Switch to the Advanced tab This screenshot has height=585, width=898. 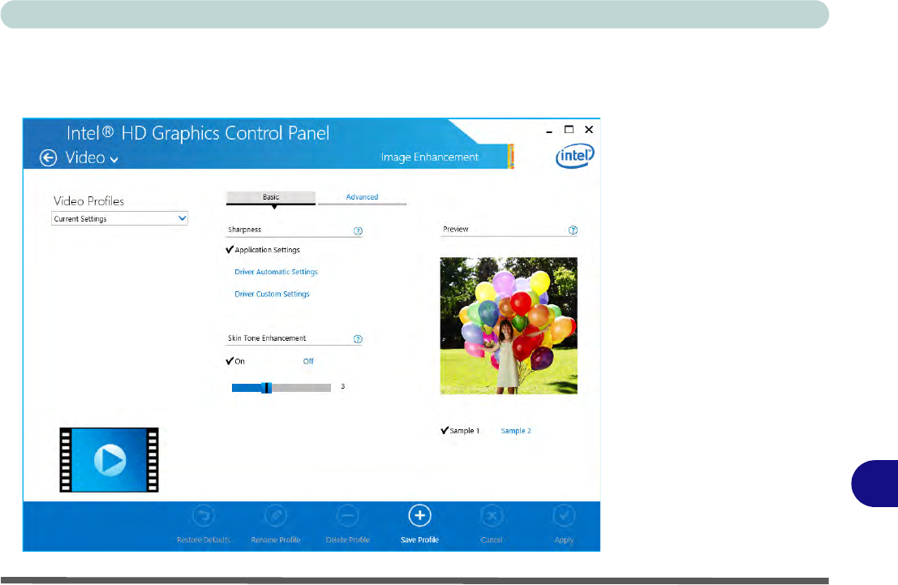362,197
